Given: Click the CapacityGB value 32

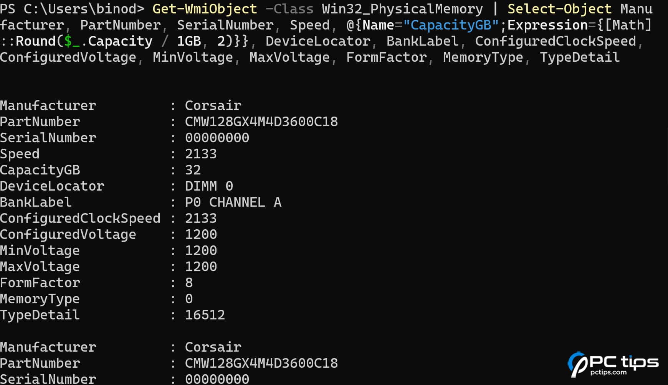Looking at the screenshot, I should click(x=193, y=170).
